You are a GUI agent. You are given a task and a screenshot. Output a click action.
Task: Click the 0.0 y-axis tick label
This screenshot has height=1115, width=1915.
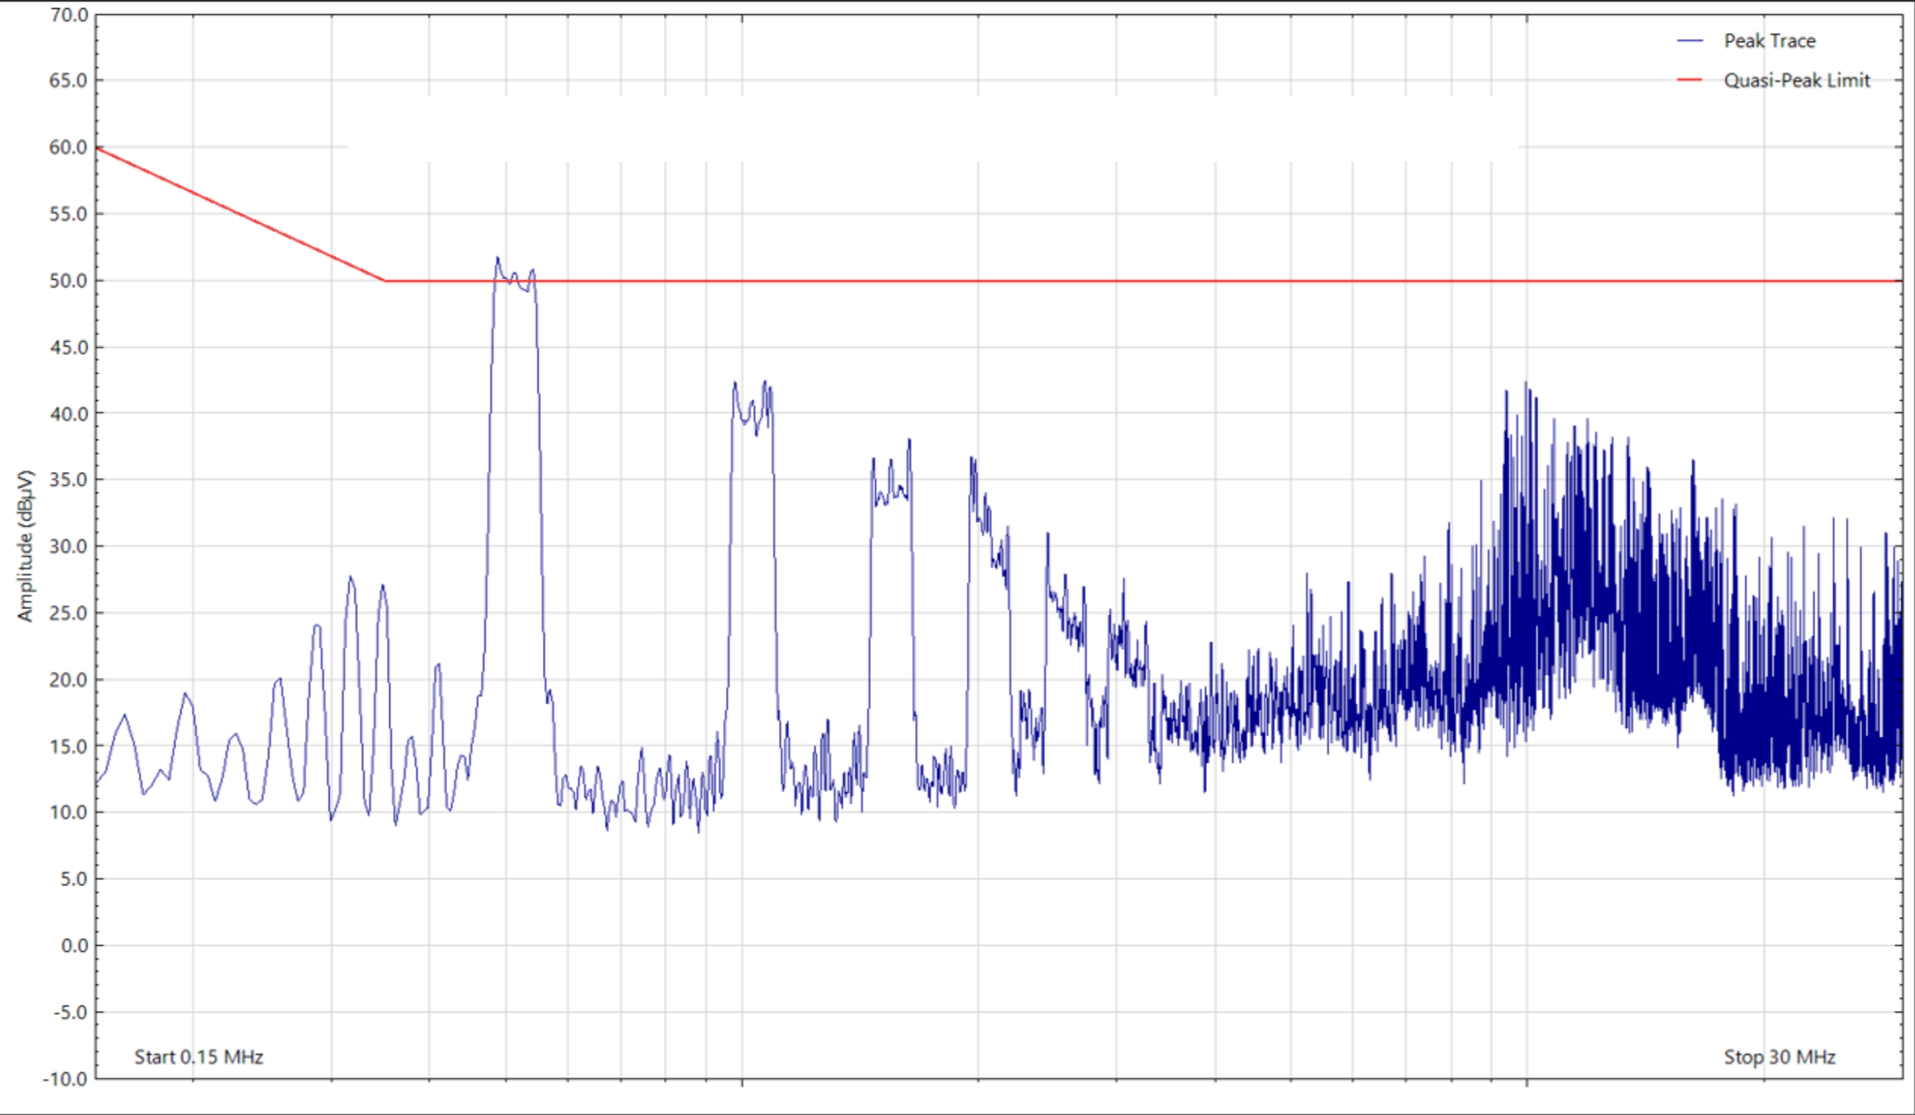coord(74,945)
